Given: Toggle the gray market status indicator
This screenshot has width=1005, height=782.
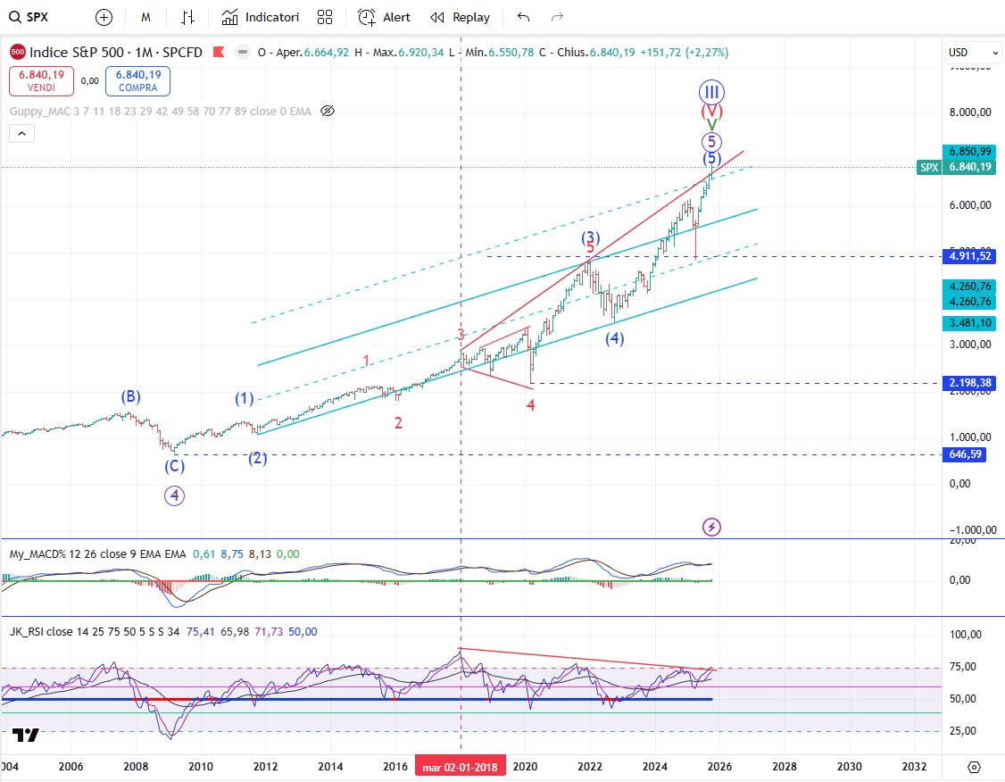Looking at the screenshot, I should tap(242, 53).
